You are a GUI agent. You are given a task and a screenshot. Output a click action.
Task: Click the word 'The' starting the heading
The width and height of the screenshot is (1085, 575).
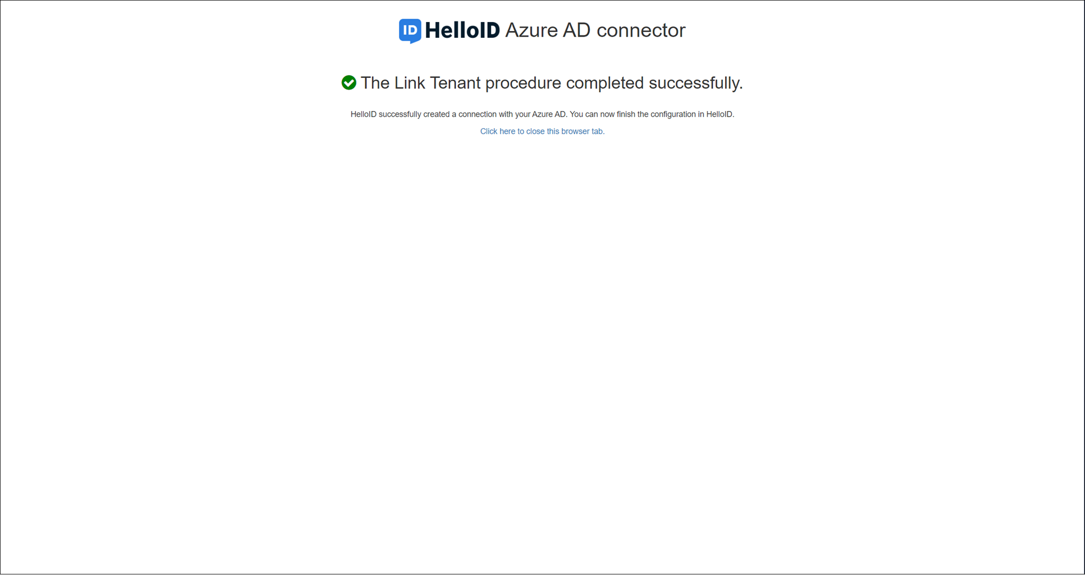(x=375, y=83)
